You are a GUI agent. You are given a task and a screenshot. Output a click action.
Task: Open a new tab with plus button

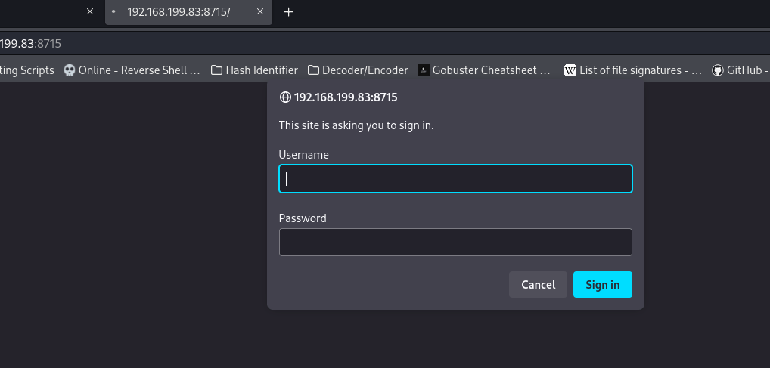click(x=288, y=12)
